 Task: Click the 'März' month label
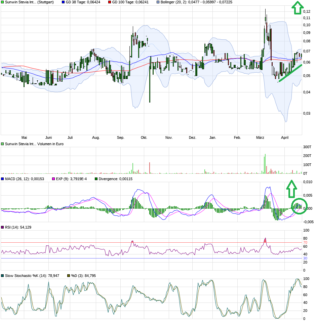point(260,137)
